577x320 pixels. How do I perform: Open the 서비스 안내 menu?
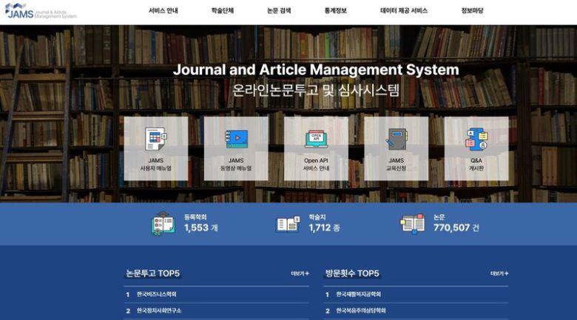163,11
